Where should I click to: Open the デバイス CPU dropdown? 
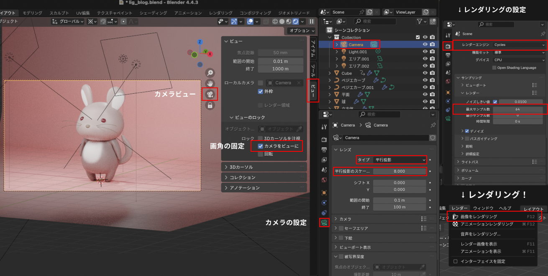pyautogui.click(x=519, y=60)
